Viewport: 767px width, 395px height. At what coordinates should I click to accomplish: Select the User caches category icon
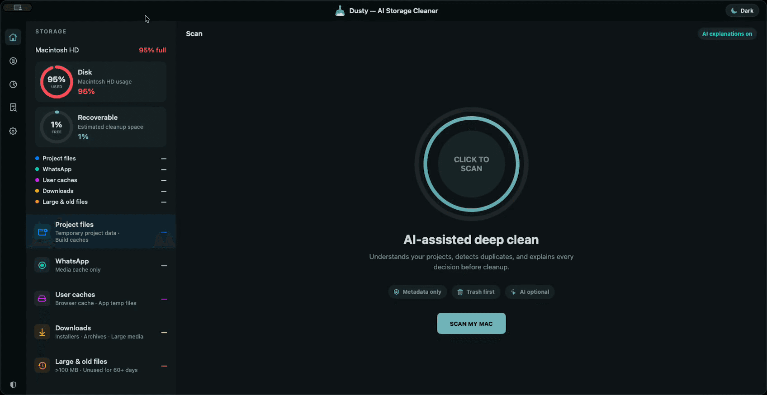coord(42,299)
